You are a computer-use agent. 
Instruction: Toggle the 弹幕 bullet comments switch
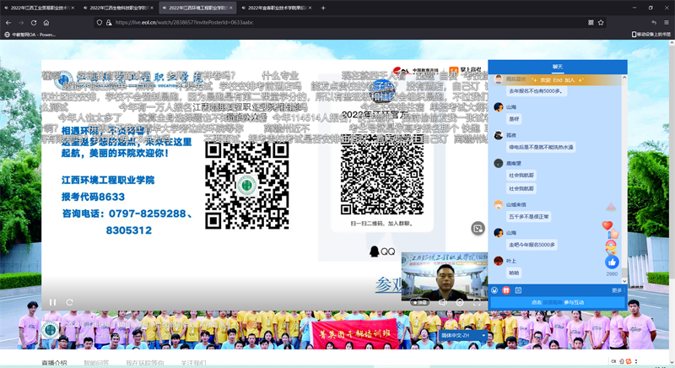click(419, 302)
